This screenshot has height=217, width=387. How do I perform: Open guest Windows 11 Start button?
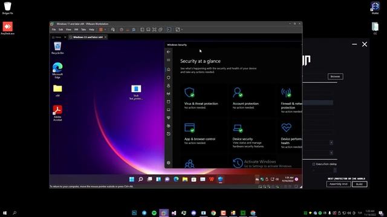coord(132,180)
